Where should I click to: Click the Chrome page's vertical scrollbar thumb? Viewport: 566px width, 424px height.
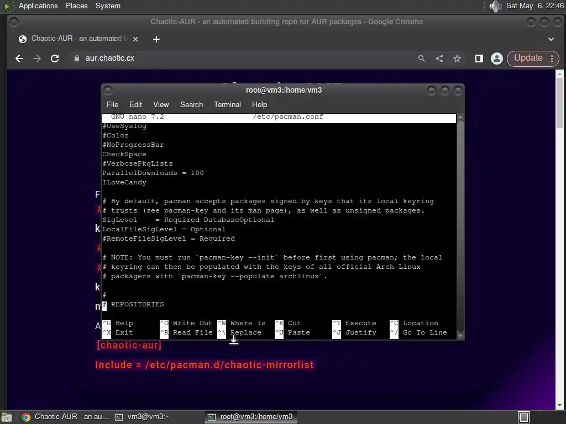(x=559, y=103)
